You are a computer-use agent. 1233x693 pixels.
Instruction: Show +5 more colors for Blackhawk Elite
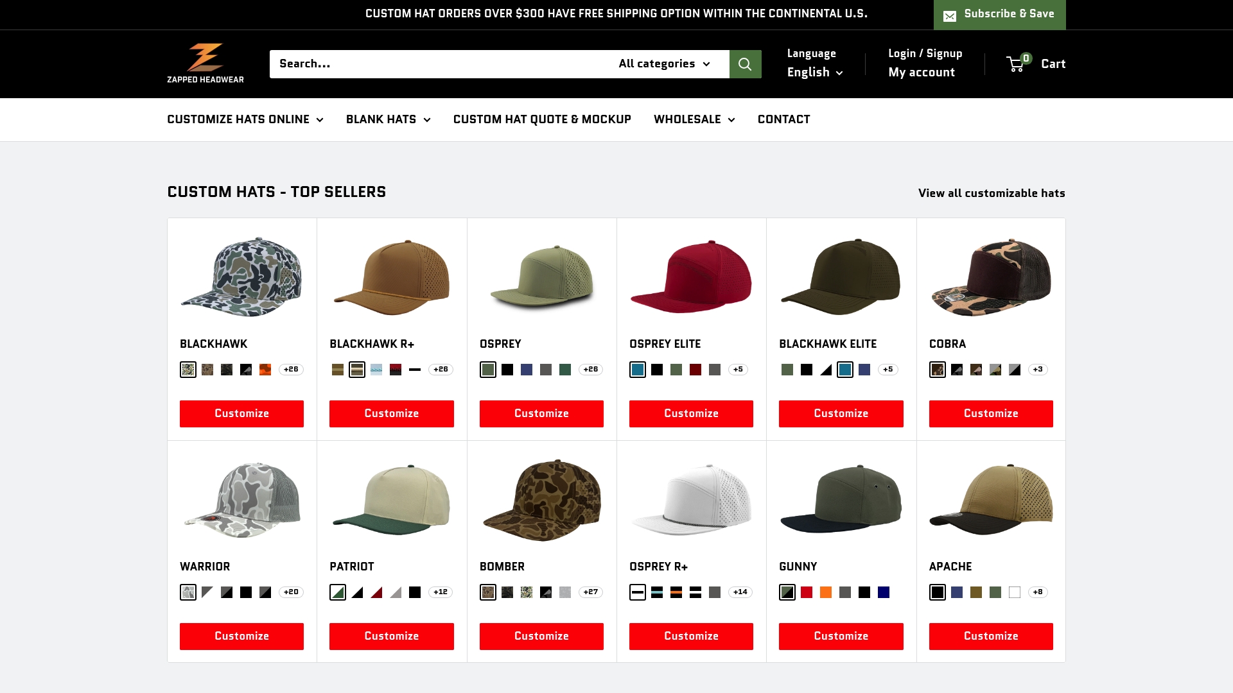pyautogui.click(x=888, y=370)
